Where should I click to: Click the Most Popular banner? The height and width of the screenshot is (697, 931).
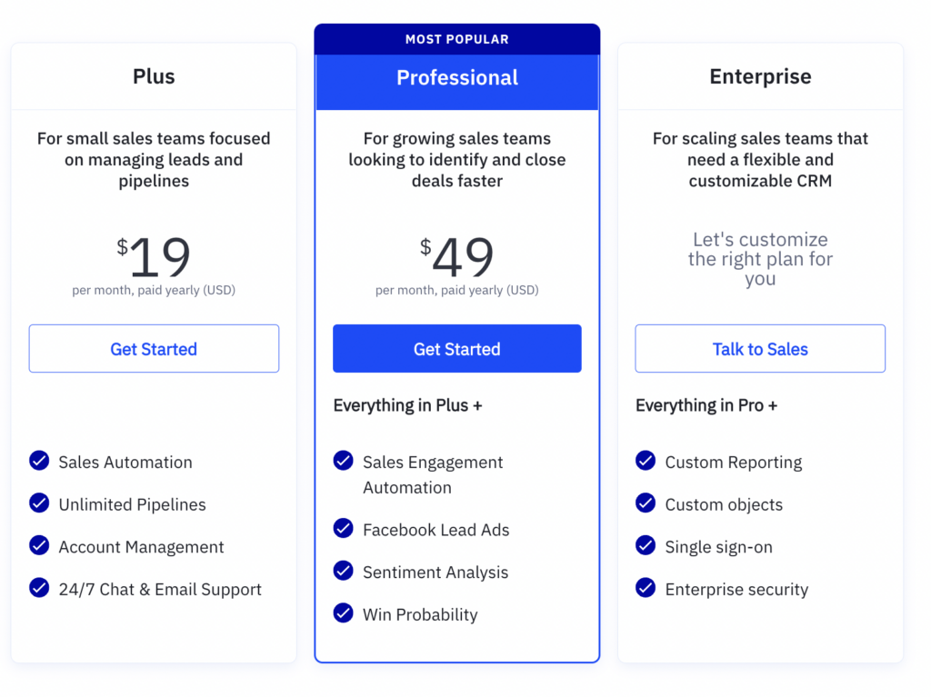457,39
